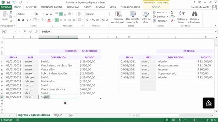
Task: Open Estilos de celda gallery
Action: (145, 17)
